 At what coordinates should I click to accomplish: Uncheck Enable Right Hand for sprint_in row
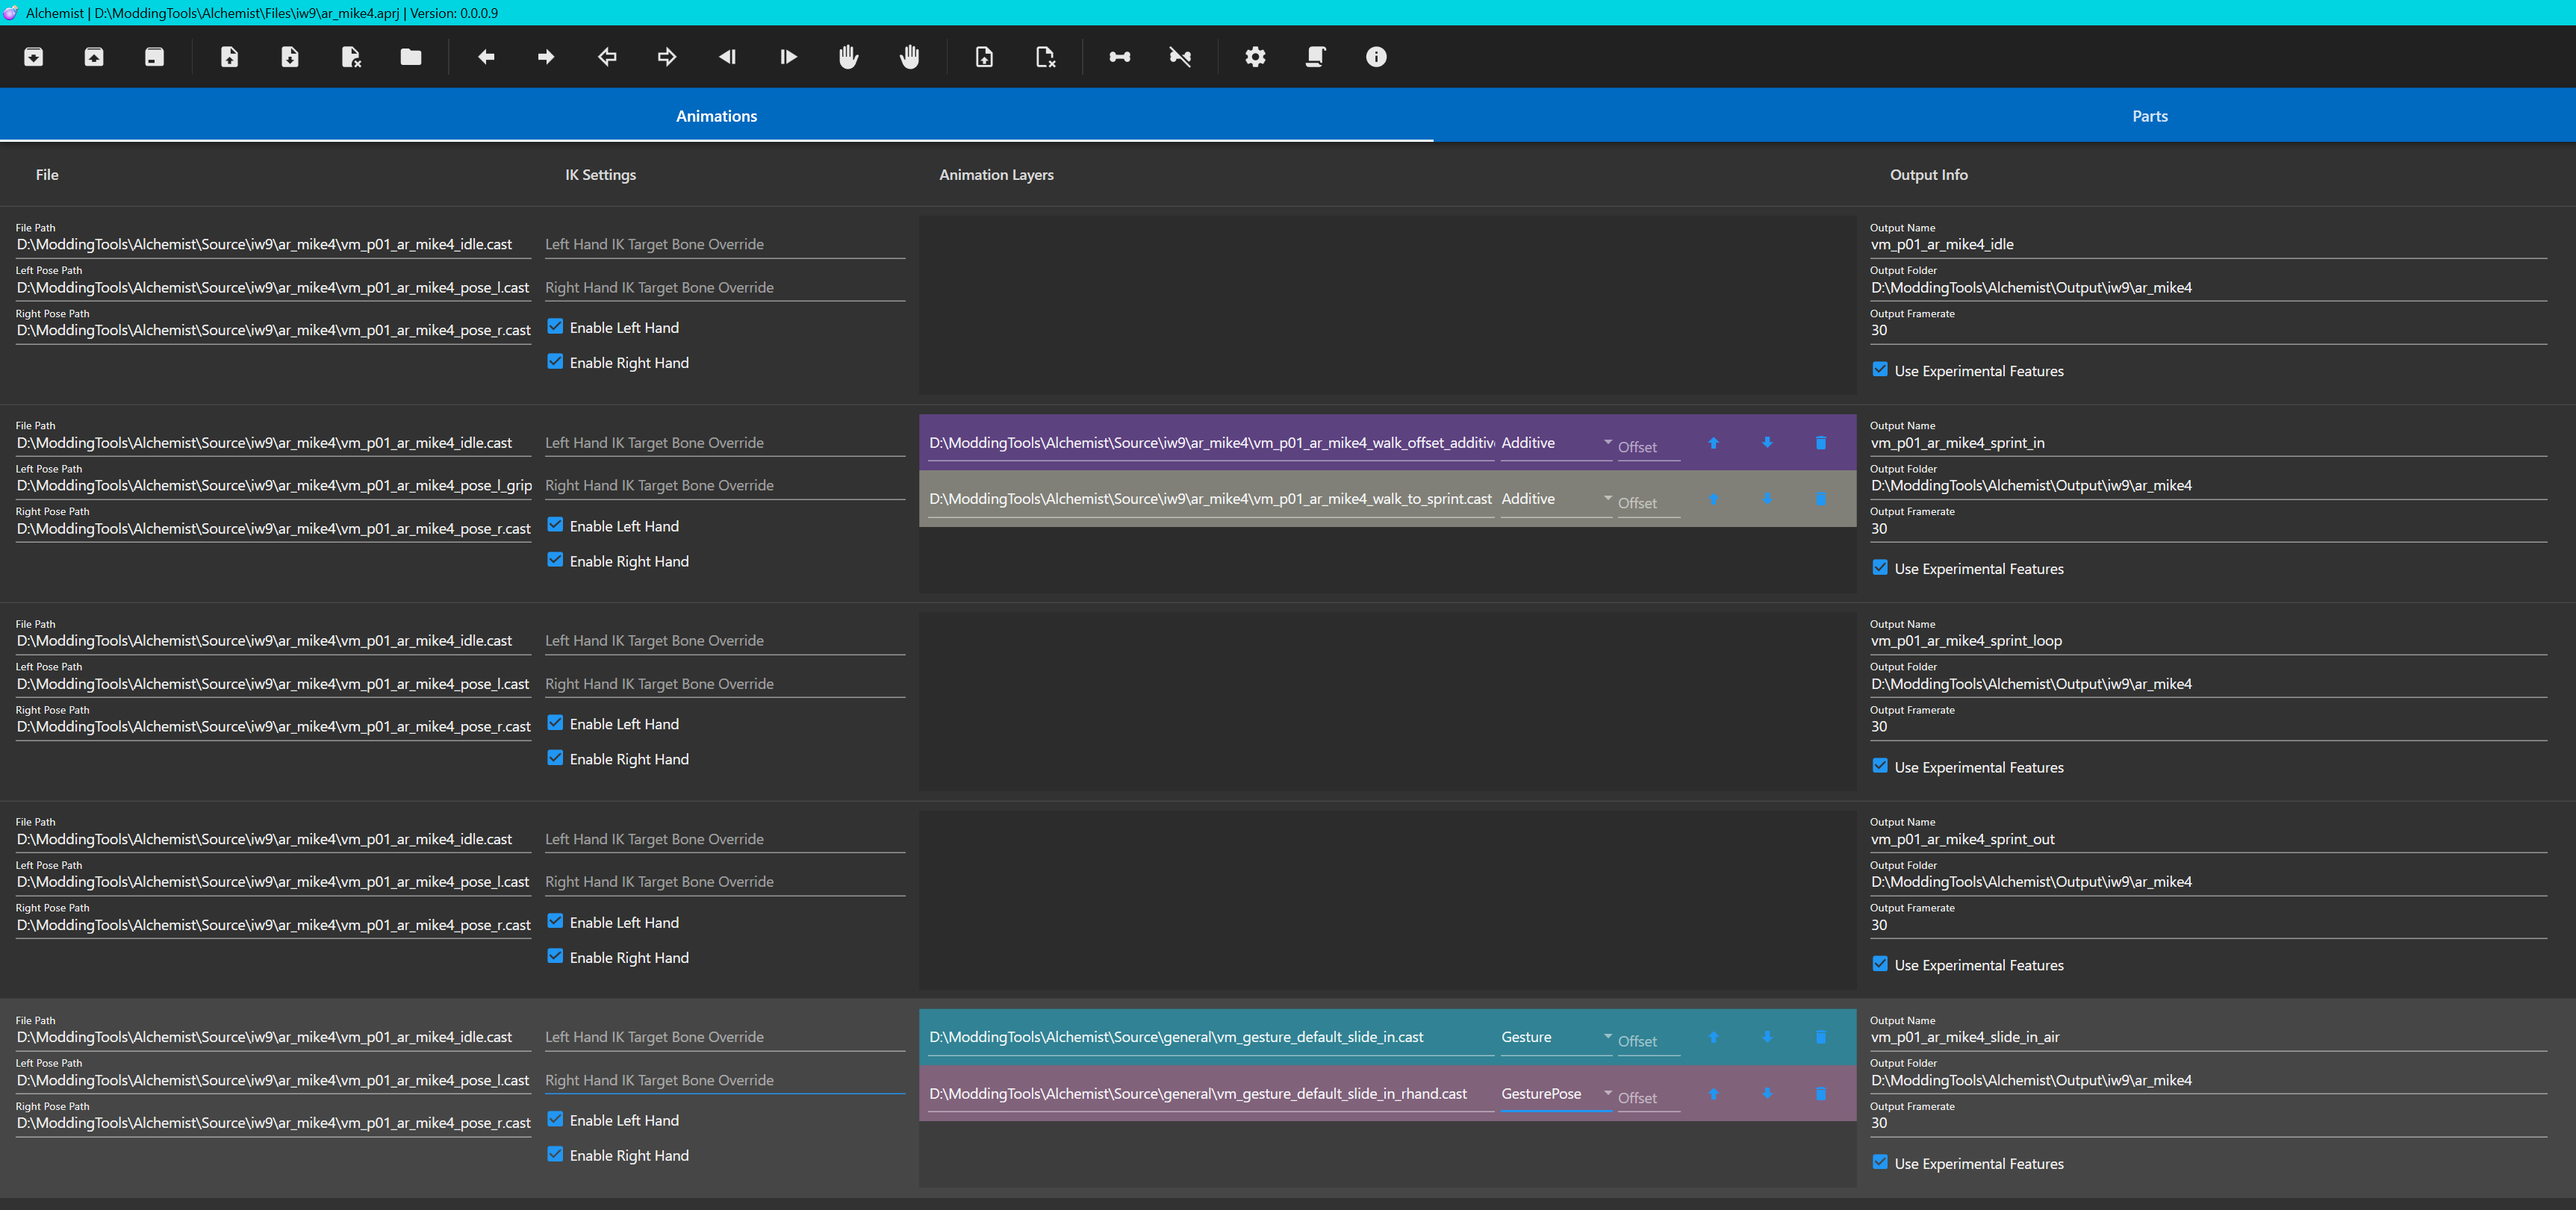[x=555, y=560]
